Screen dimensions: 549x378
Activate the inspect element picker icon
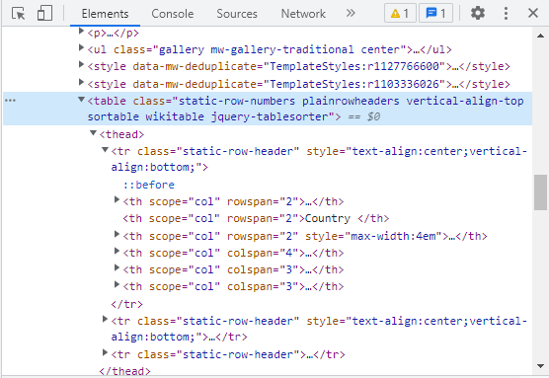click(18, 14)
